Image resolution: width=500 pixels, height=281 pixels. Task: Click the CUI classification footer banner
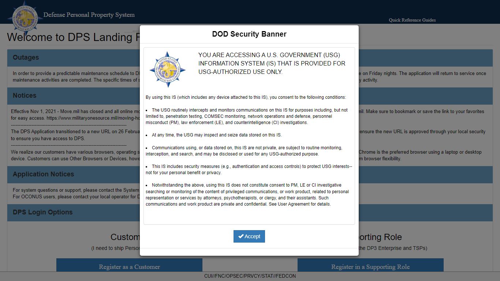pos(250,276)
